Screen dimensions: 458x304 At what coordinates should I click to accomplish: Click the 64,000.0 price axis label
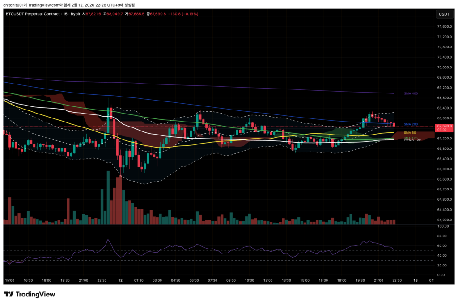coord(444,220)
